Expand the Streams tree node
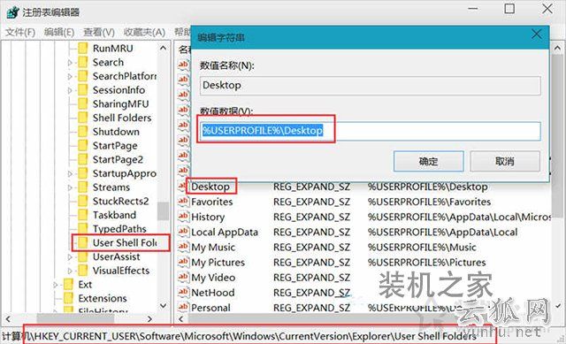The height and width of the screenshot is (344, 566). click(70, 187)
